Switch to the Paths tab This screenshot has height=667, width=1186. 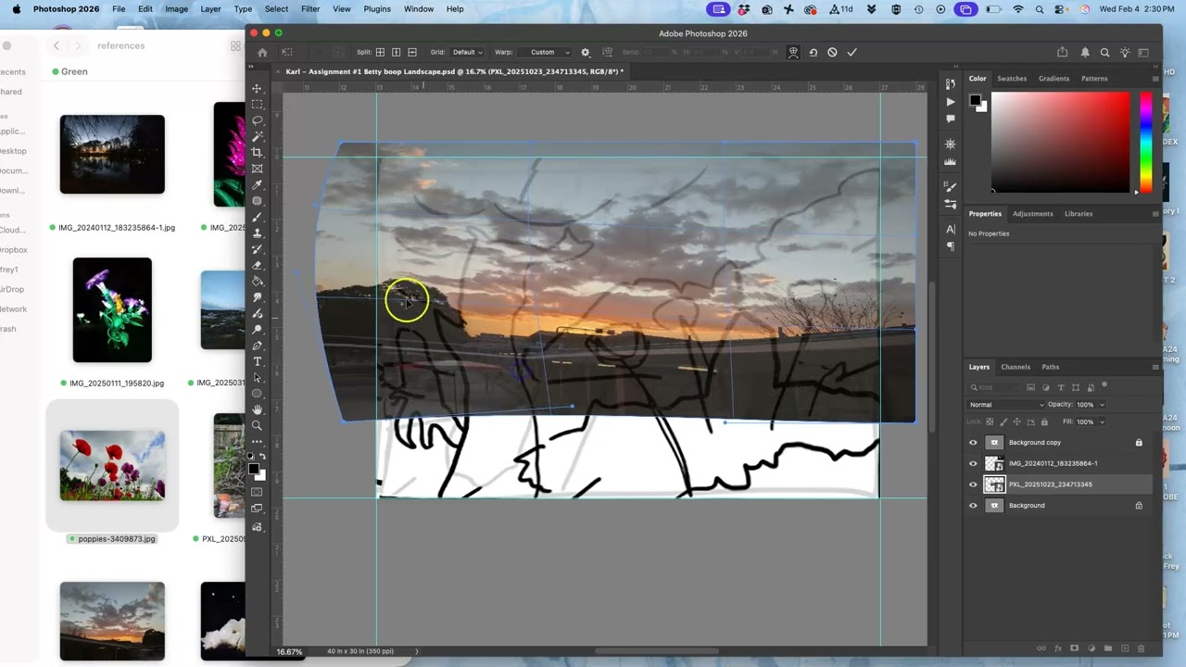click(1050, 367)
